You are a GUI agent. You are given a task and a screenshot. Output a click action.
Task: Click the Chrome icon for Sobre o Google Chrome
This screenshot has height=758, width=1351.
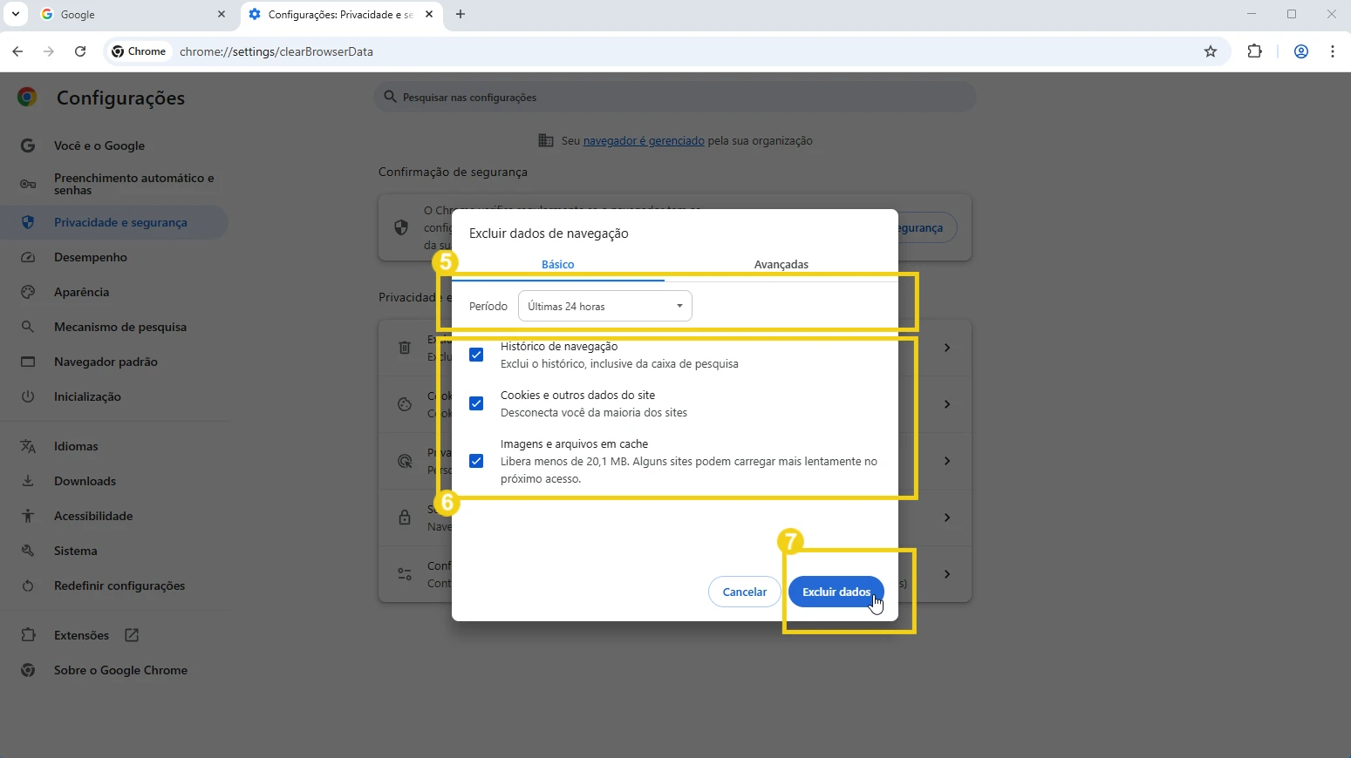[x=28, y=670]
